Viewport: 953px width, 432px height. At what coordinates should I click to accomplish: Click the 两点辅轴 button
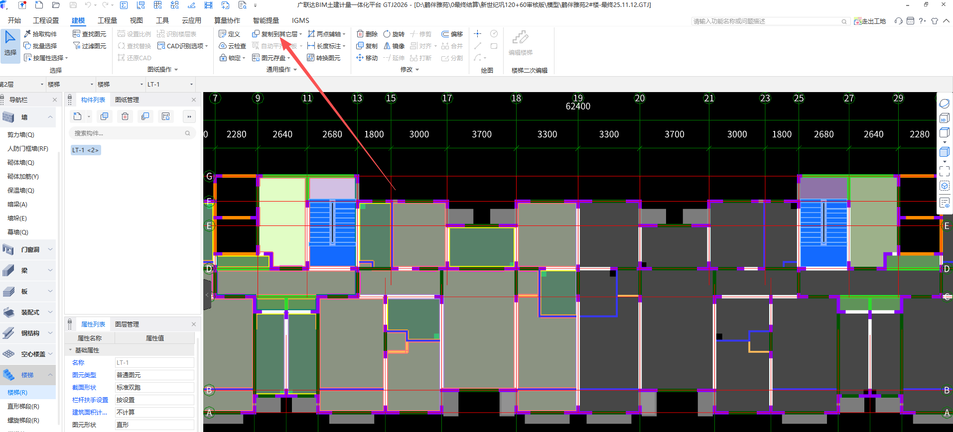coord(326,34)
